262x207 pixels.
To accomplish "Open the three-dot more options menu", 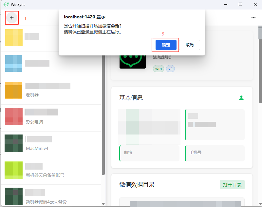I will click(x=253, y=18).
